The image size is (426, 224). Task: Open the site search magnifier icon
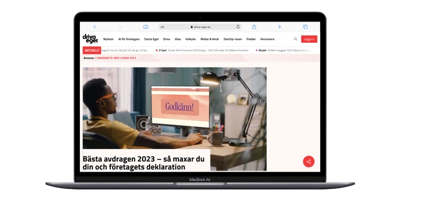tap(295, 39)
